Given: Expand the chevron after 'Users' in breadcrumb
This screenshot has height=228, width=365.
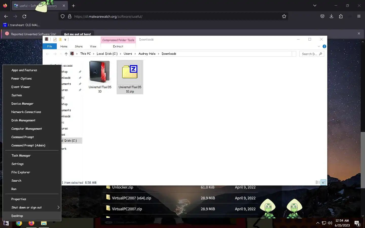Looking at the screenshot, I should tap(135, 54).
